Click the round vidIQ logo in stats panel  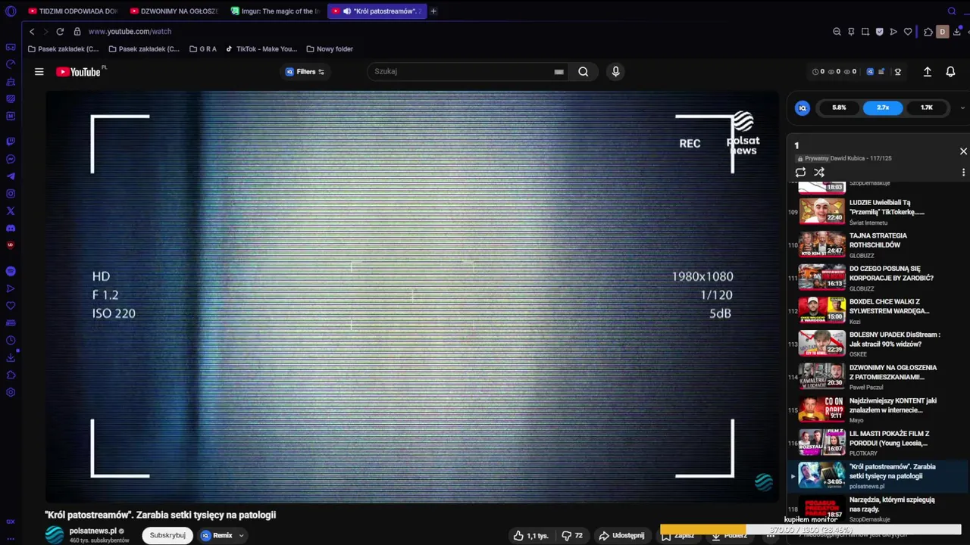[803, 107]
